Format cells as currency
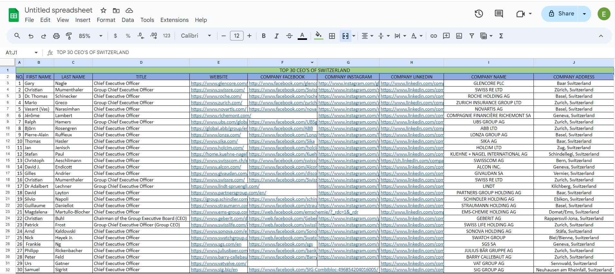This screenshot has width=615, height=274. [x=115, y=36]
